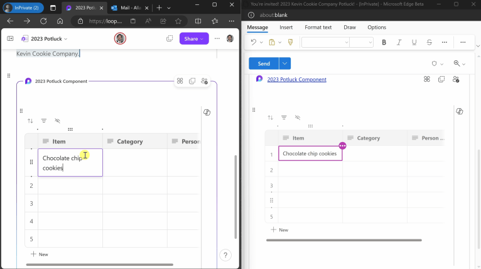Open the browser home page
The height and width of the screenshot is (269, 481).
click(60, 21)
